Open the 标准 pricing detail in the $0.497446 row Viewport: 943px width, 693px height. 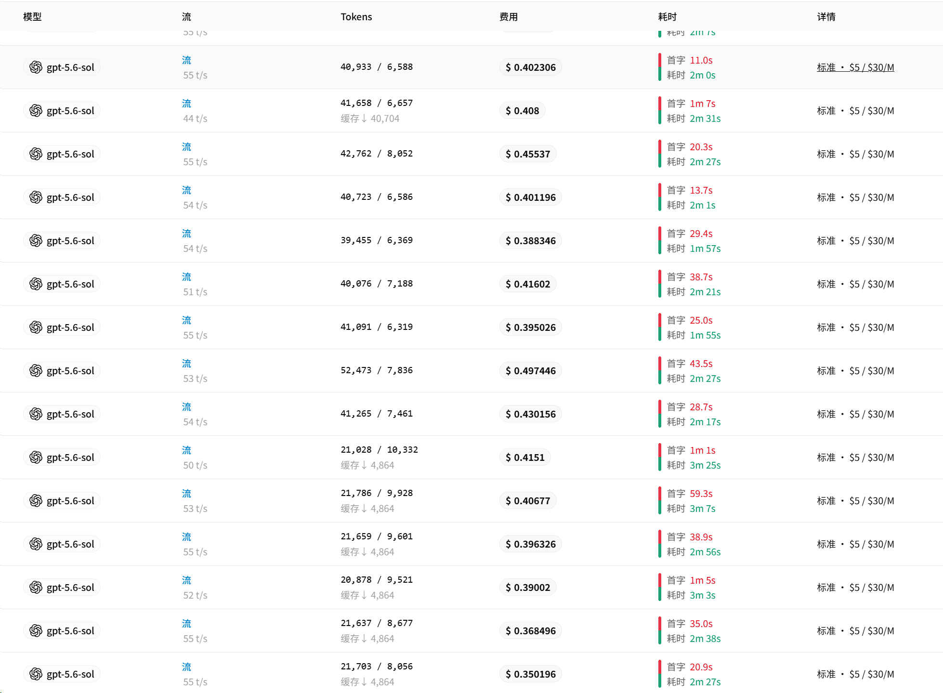coord(855,371)
